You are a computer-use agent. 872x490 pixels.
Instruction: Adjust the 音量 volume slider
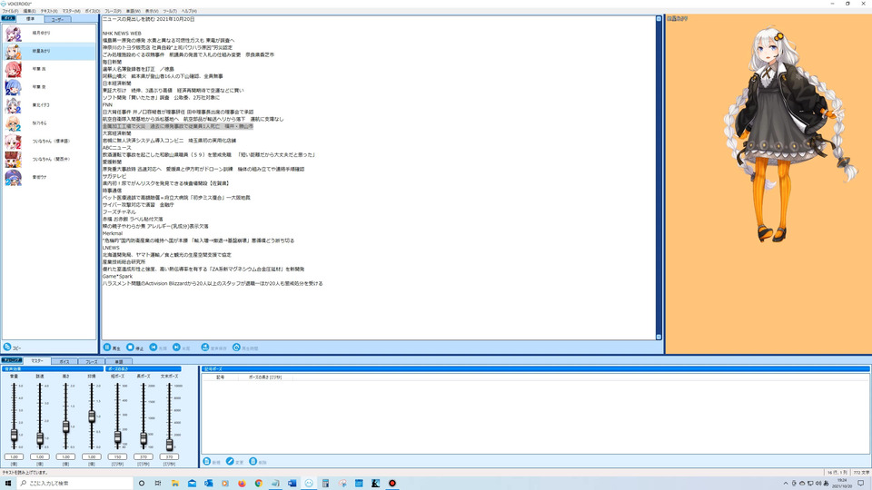(x=14, y=436)
